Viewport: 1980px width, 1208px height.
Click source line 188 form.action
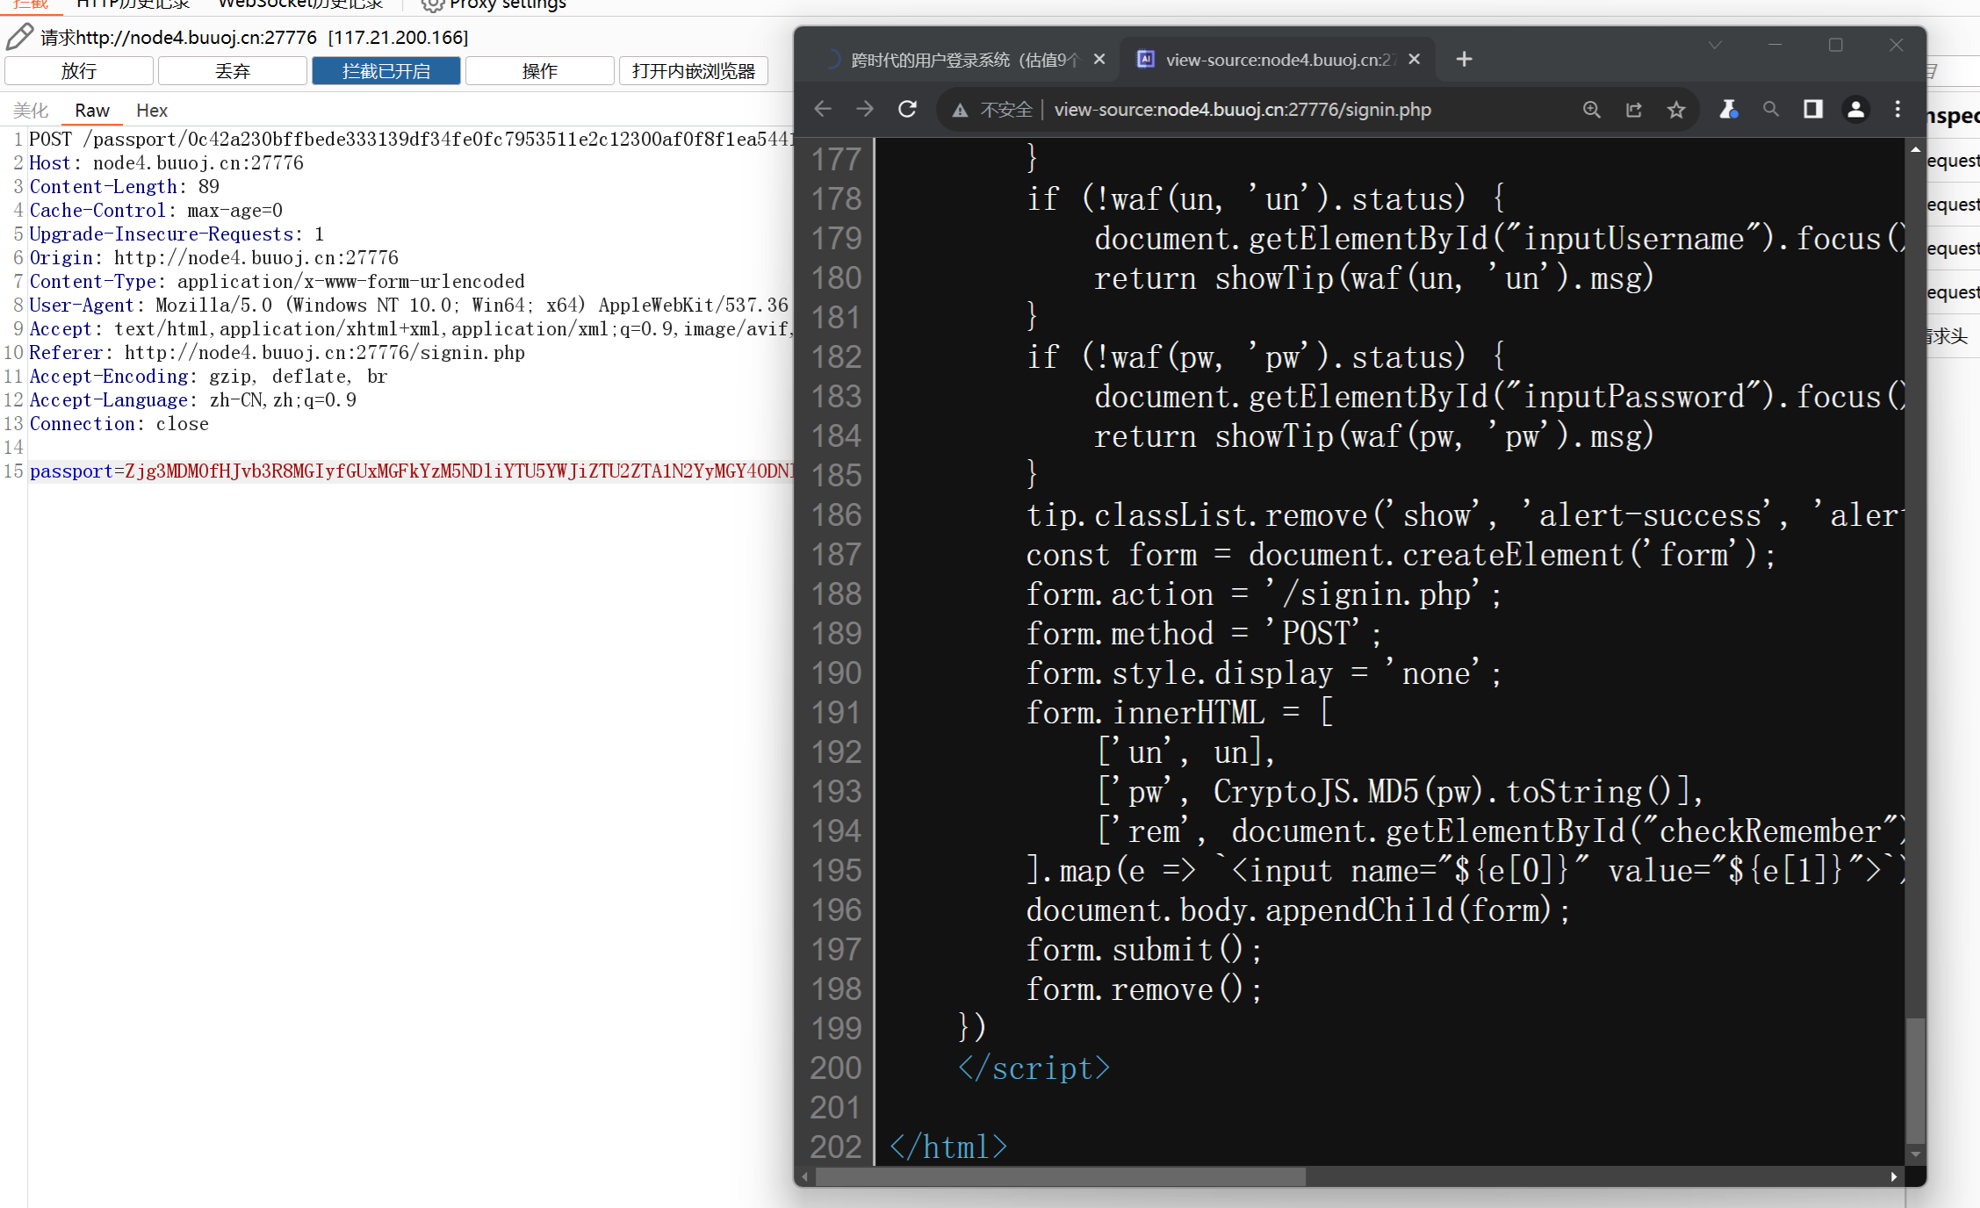[1264, 594]
